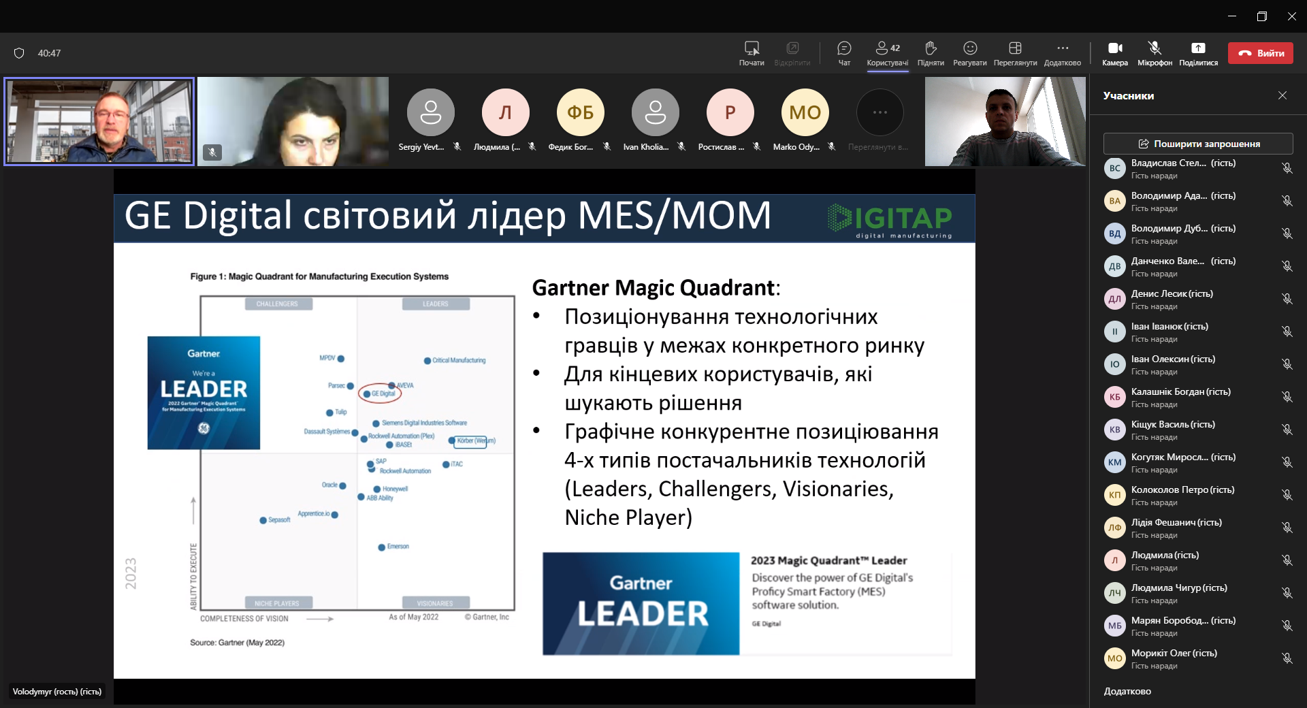Close the Учасники panel
The width and height of the screenshot is (1307, 708).
pyautogui.click(x=1282, y=95)
